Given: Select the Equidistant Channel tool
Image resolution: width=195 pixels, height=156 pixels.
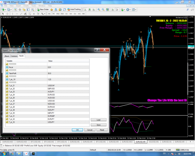Looking at the screenshot, I should [25, 14].
